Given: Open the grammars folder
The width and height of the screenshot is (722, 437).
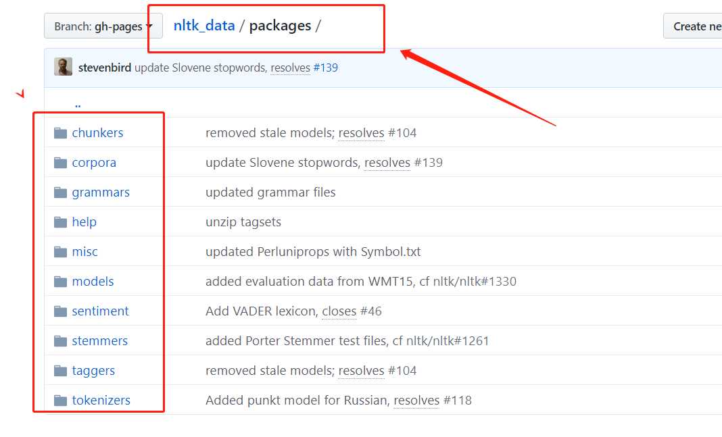Looking at the screenshot, I should [101, 192].
